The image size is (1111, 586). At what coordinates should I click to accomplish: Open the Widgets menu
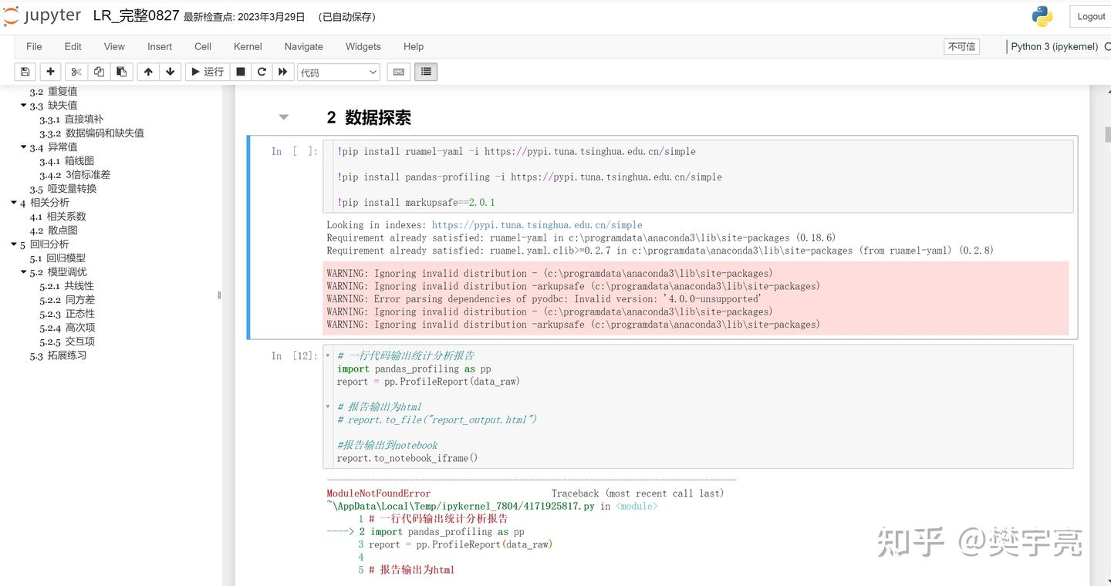pyautogui.click(x=363, y=46)
